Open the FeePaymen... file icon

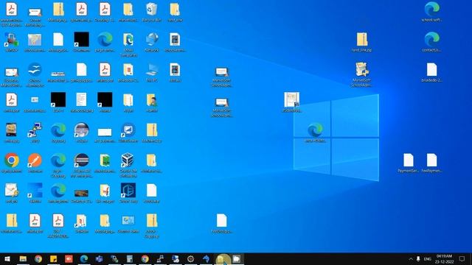[431, 160]
